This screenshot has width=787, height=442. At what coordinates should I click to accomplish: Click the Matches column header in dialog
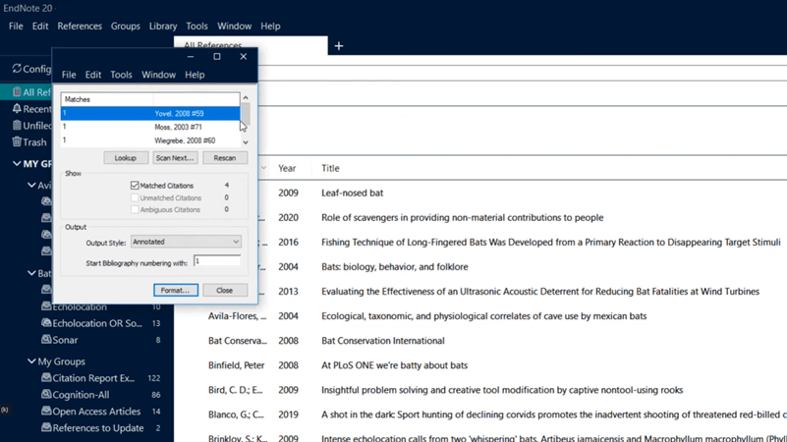click(x=107, y=99)
